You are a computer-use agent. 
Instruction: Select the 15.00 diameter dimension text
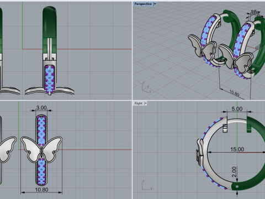pos(237,149)
